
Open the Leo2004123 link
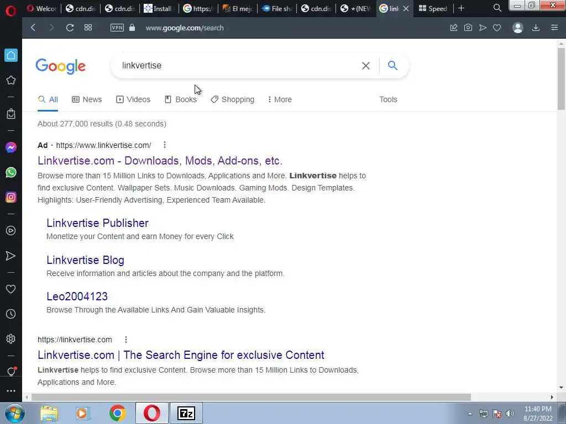point(77,296)
